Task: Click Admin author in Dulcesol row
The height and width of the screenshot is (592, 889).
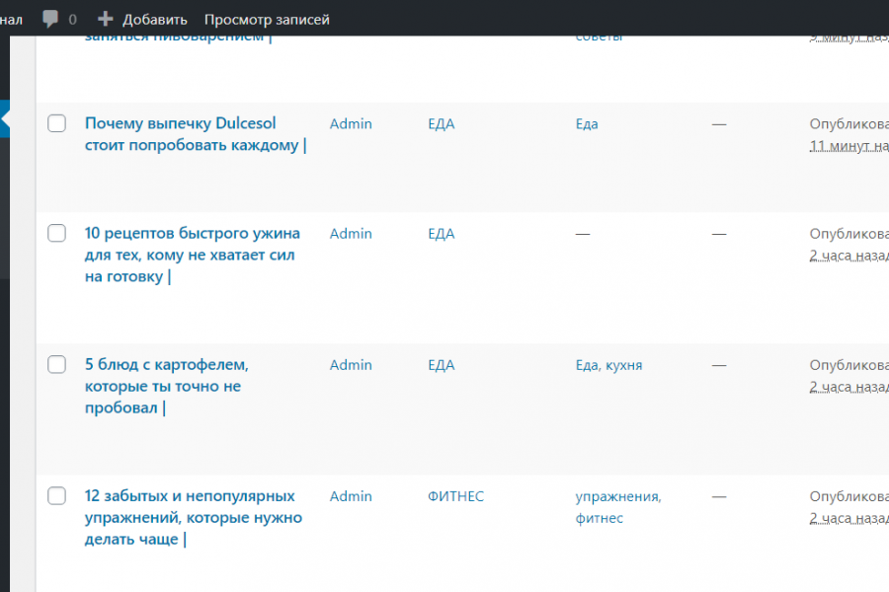Action: pos(351,123)
